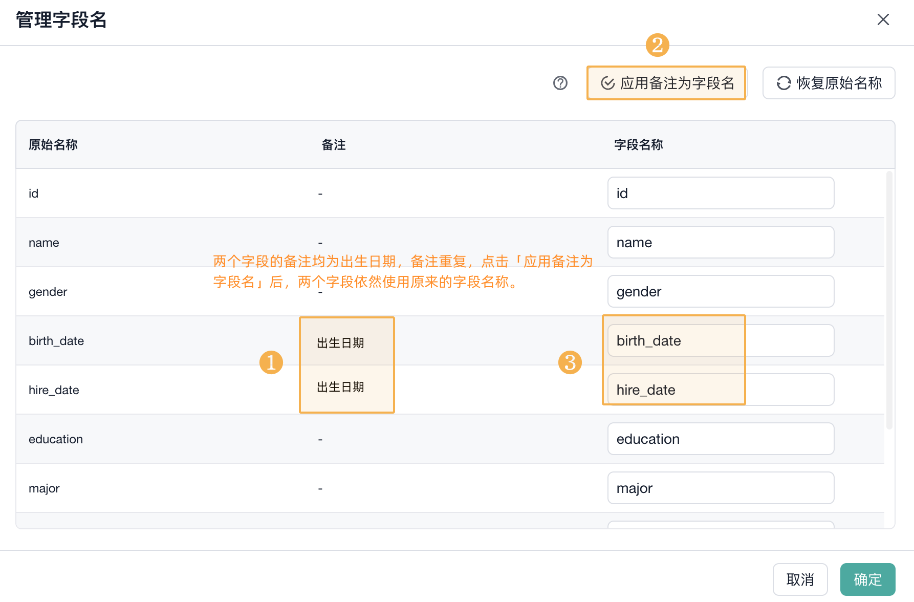Edit the major field name input

point(721,488)
